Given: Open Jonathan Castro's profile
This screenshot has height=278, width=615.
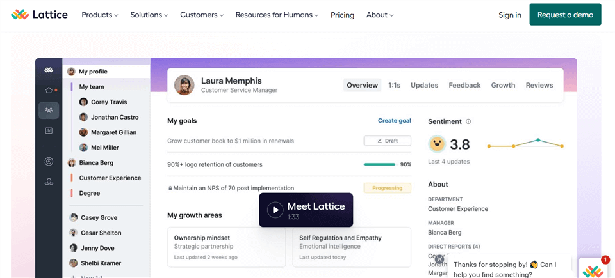Looking at the screenshot, I should click(x=109, y=117).
